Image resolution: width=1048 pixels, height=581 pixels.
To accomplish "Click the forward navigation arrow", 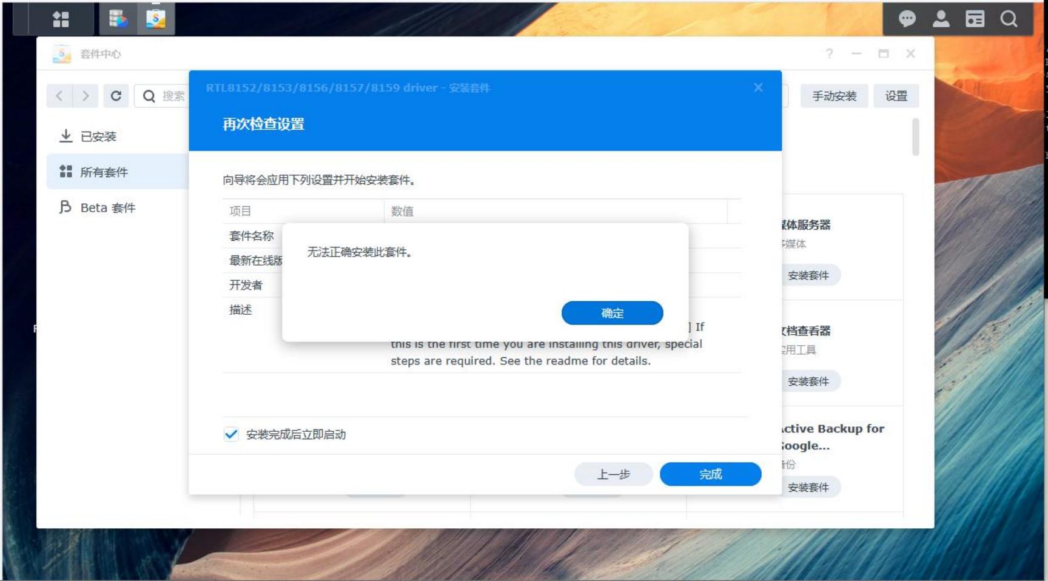I will point(86,96).
